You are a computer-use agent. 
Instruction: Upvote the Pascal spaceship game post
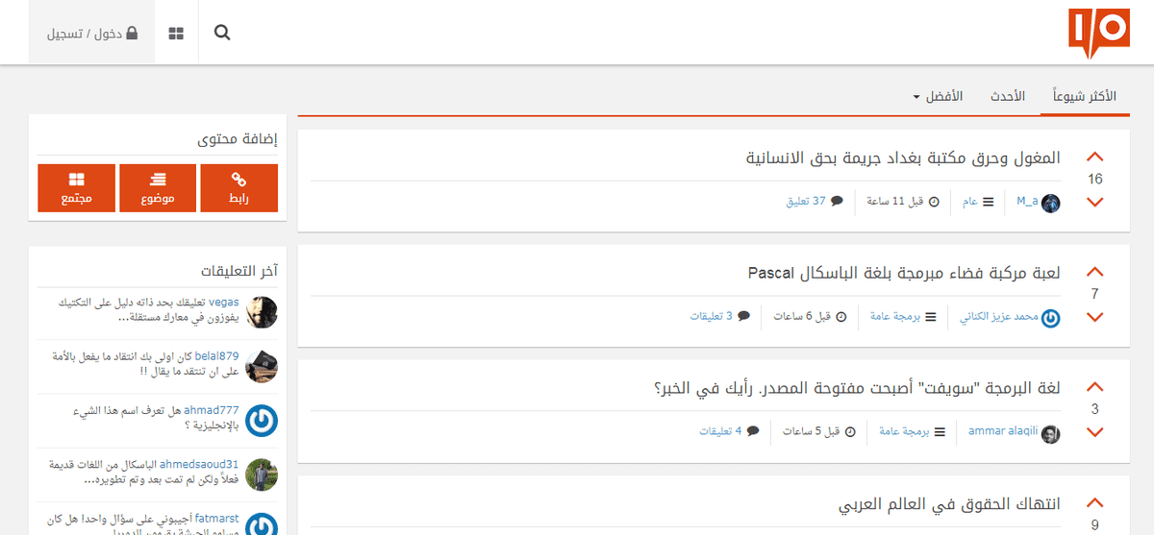(1094, 272)
